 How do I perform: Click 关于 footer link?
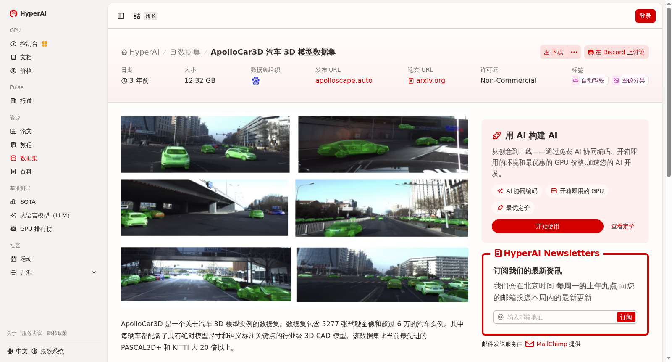[x=12, y=333]
